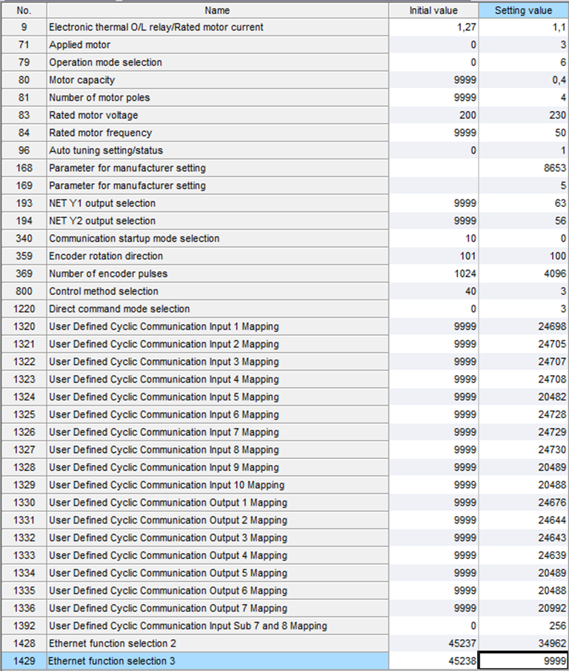This screenshot has height=671, width=569.
Task: Click User Defined Cyclic Communication Input 10 Mapping name
Action: coord(217,485)
